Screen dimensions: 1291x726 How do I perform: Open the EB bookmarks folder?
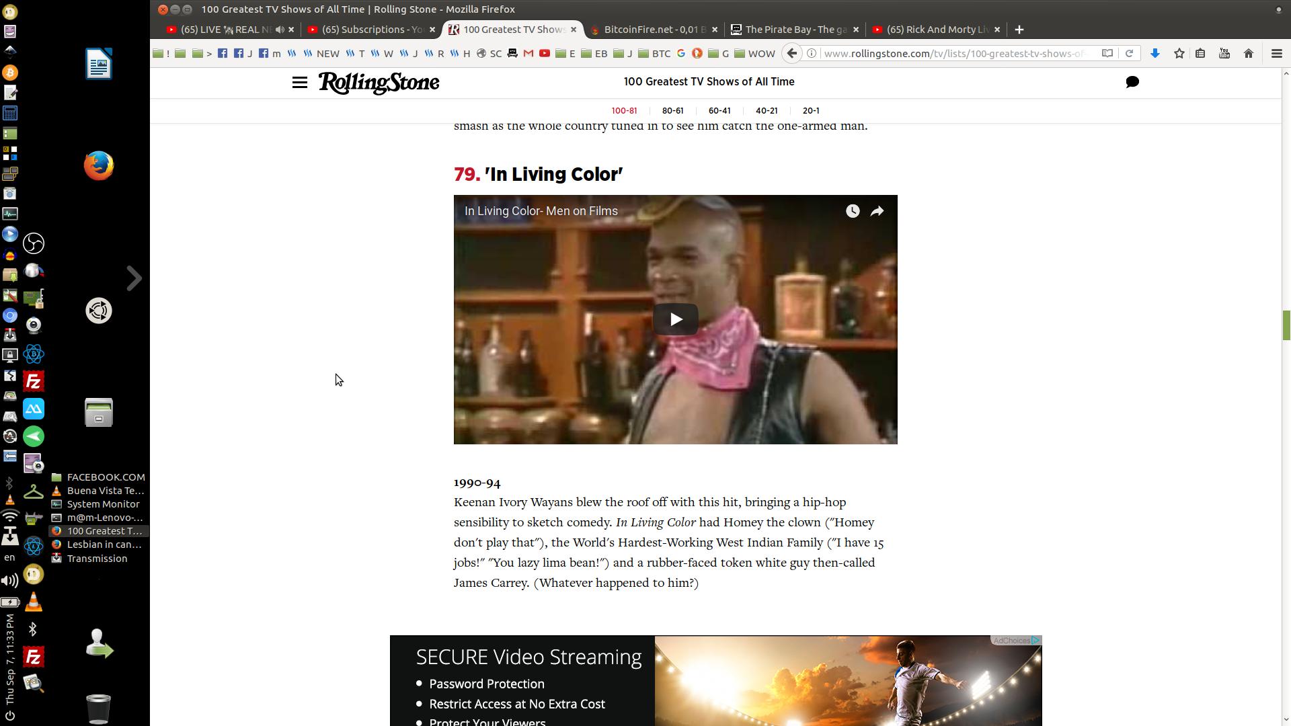[x=594, y=54]
